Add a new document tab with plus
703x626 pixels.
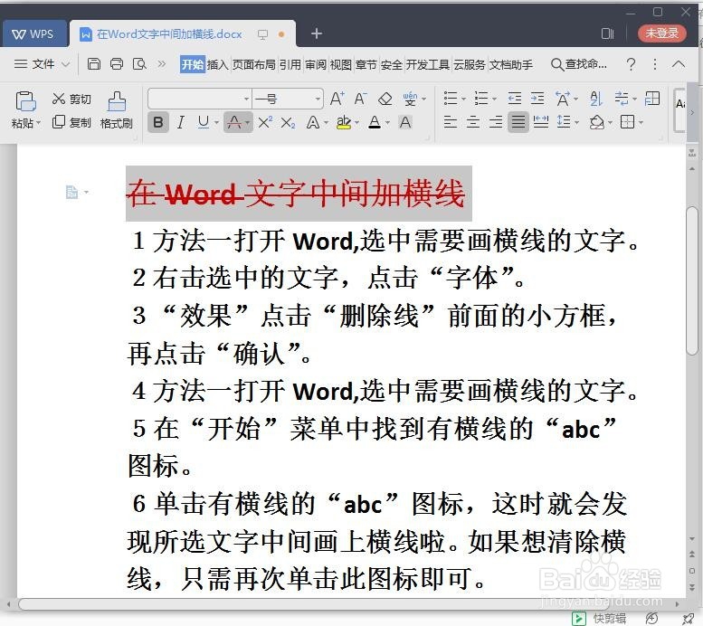click(x=317, y=33)
